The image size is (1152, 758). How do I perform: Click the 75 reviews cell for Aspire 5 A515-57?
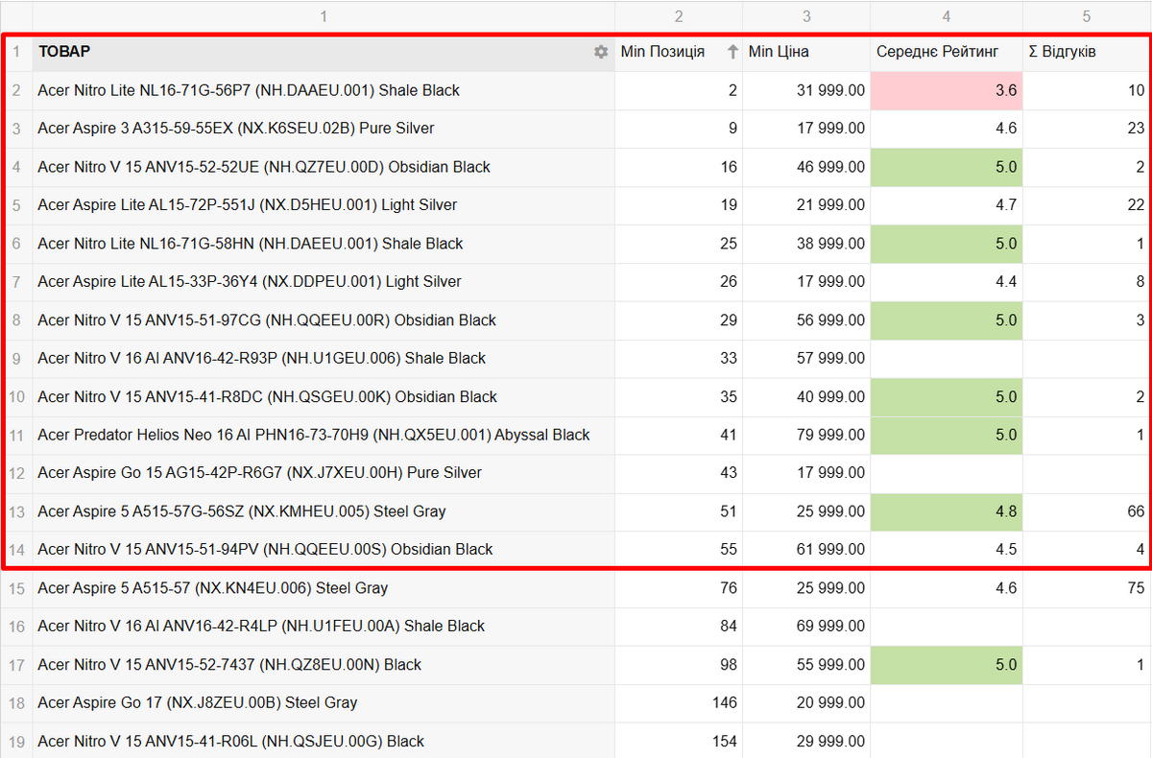point(1087,588)
